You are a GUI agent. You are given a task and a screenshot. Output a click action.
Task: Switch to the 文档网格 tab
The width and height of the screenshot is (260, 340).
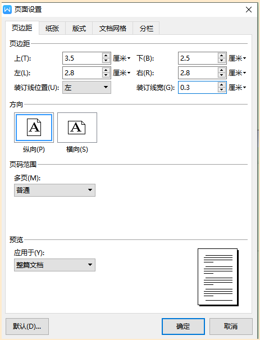pyautogui.click(x=113, y=28)
